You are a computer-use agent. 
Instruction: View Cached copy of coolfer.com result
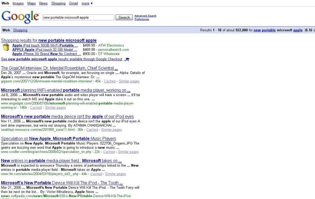pyautogui.click(x=109, y=152)
